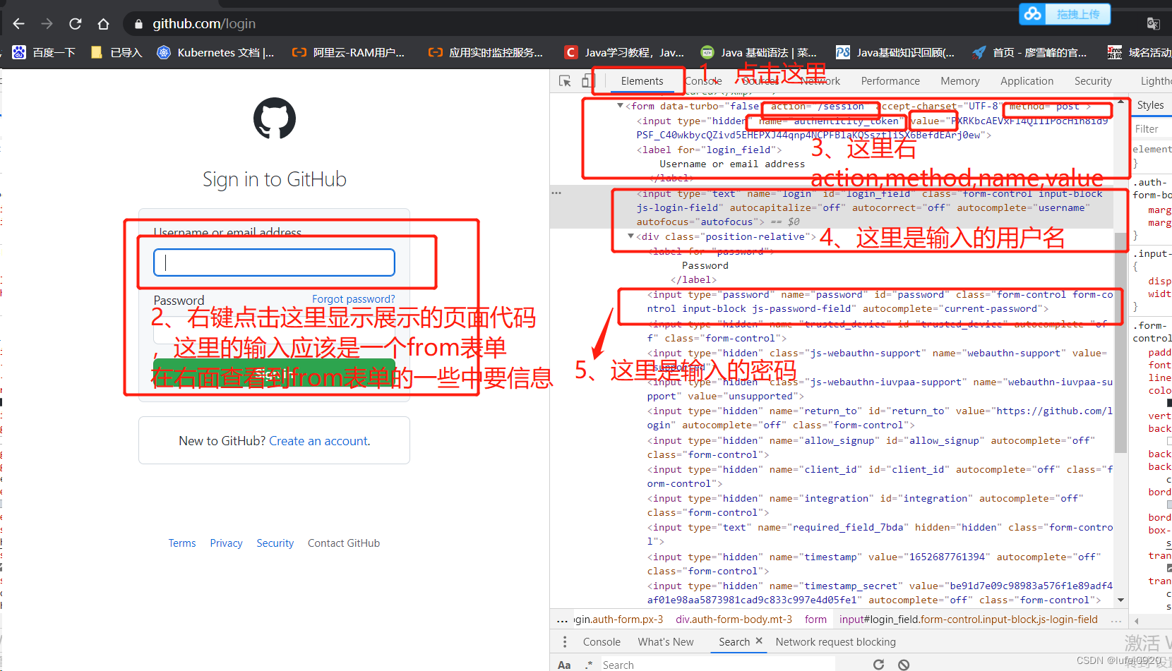Open the Java学习教程 bookmark

625,52
